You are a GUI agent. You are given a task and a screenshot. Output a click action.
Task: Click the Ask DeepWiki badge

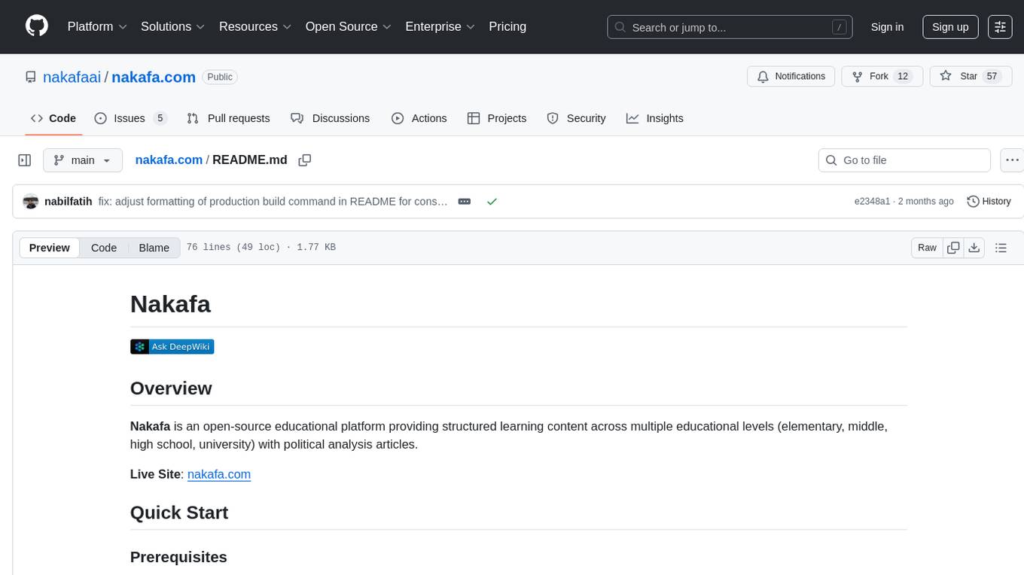172,346
